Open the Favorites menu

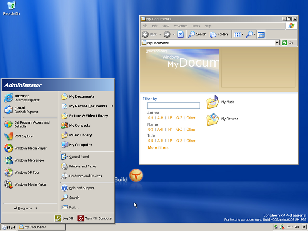point(181,26)
